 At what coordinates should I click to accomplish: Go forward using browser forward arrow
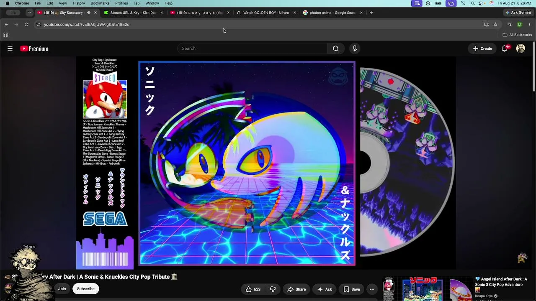pyautogui.click(x=16, y=25)
